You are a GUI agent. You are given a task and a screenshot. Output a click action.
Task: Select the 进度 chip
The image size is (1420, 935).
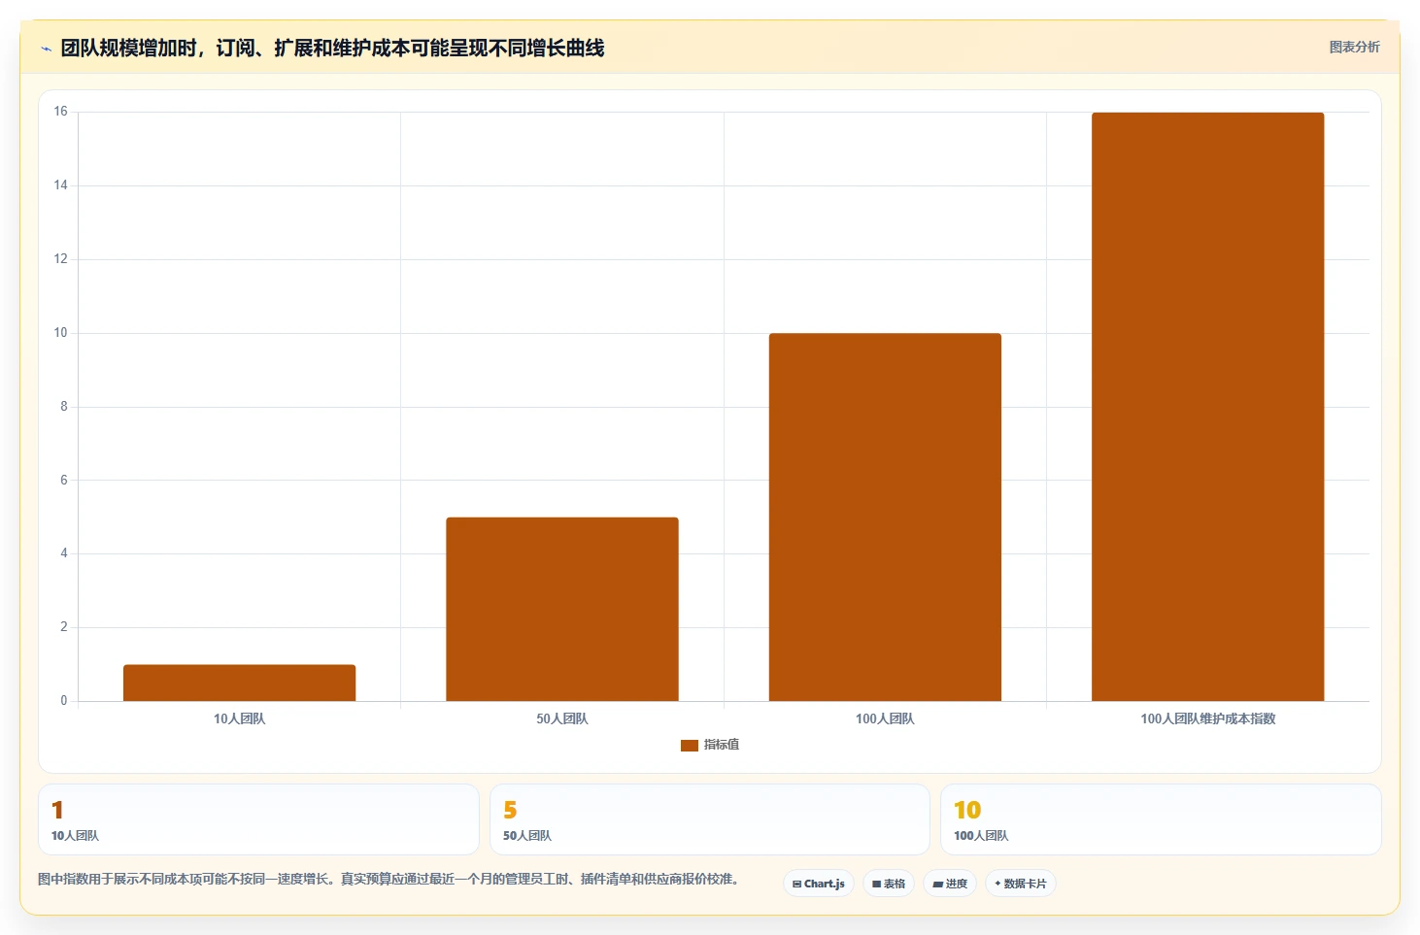(x=950, y=884)
